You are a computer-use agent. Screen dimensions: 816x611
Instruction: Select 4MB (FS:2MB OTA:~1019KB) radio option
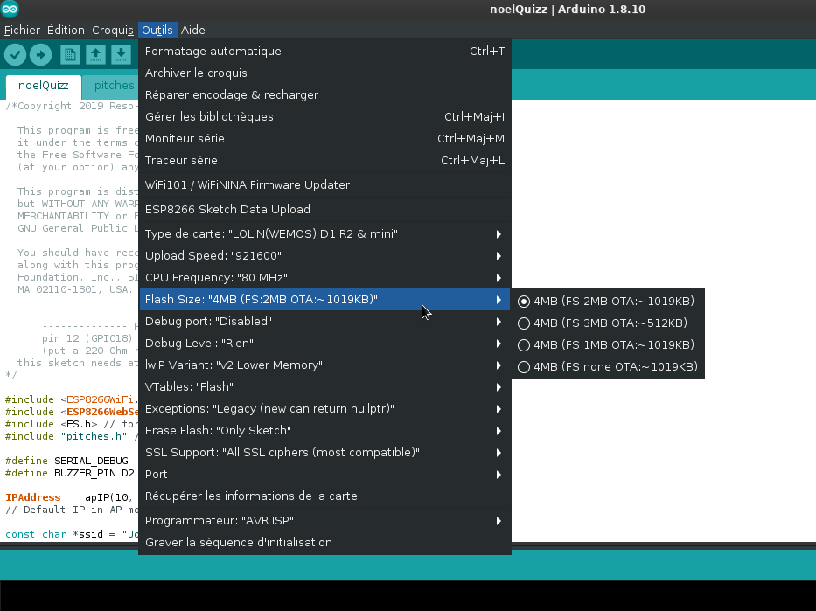(608, 301)
